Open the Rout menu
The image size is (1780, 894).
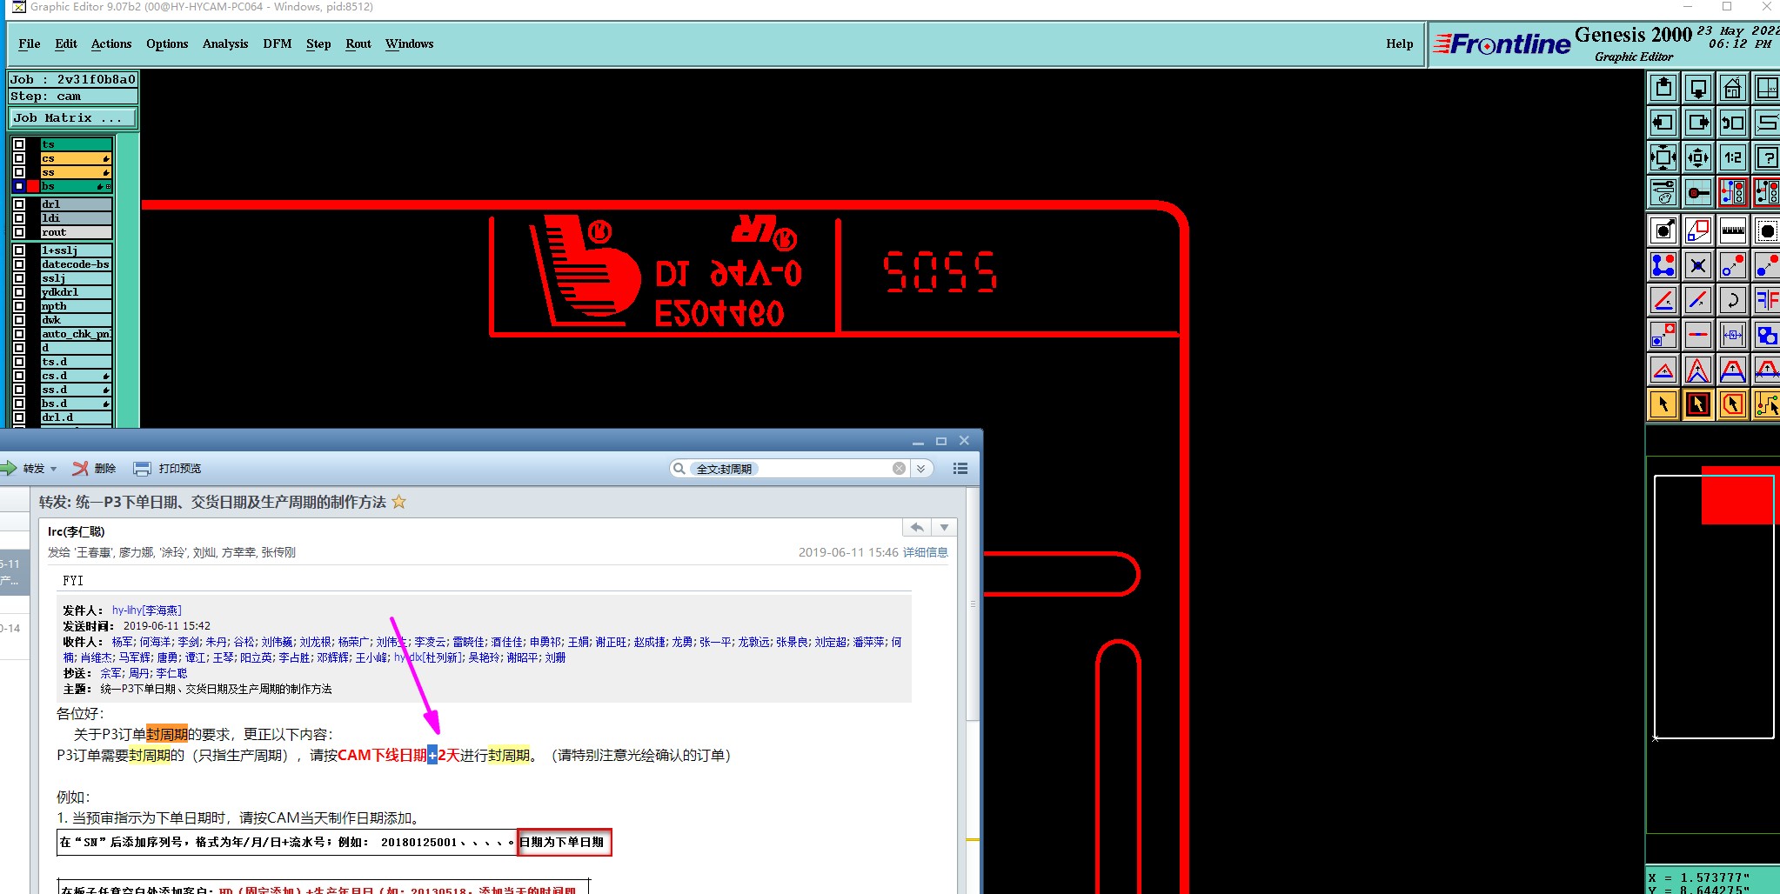[358, 43]
